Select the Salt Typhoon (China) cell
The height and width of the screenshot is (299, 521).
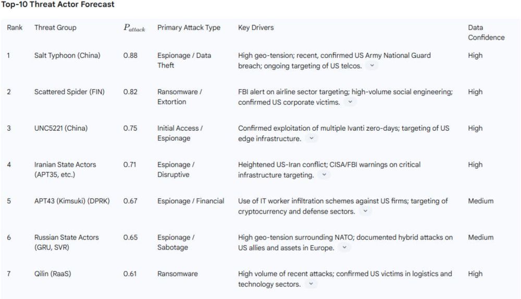(67, 56)
